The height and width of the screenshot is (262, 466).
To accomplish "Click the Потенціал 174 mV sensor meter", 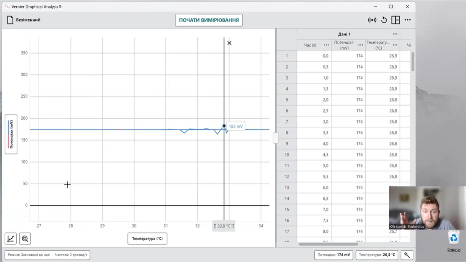I will coord(334,255).
